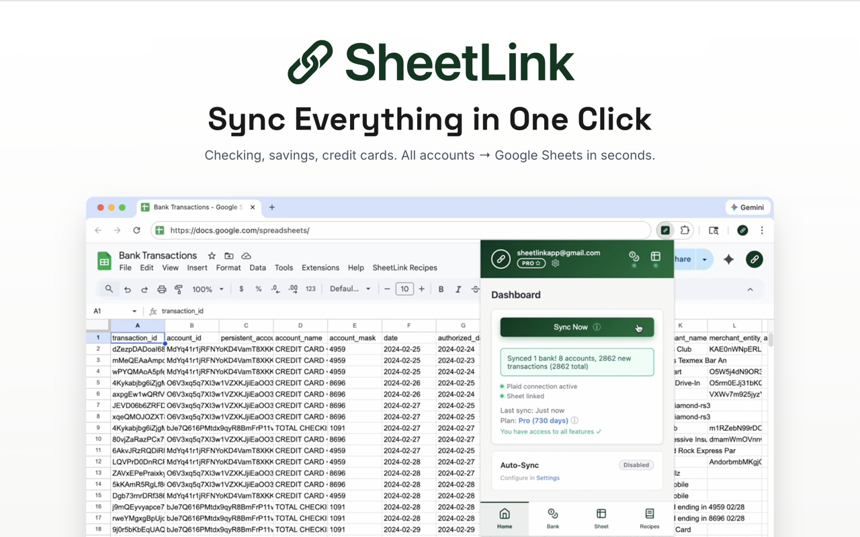Decrease decimal places
The width and height of the screenshot is (860, 537).
pos(275,289)
